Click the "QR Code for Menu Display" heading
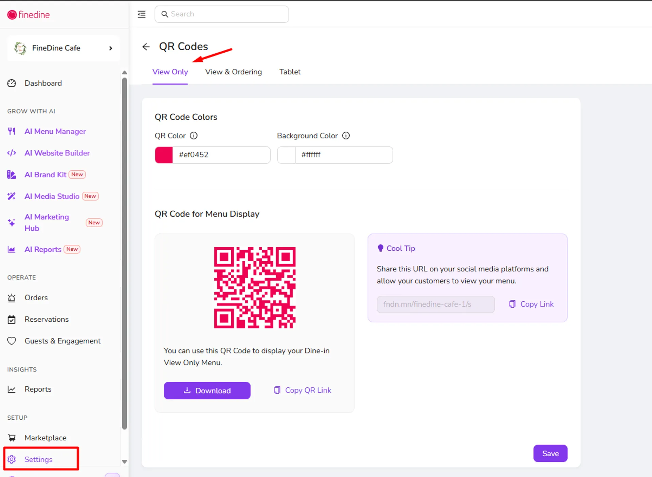652x477 pixels. click(x=207, y=214)
